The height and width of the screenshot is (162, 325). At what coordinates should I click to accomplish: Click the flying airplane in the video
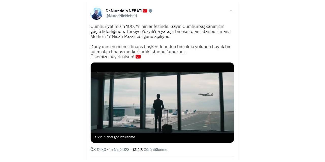[205, 94]
